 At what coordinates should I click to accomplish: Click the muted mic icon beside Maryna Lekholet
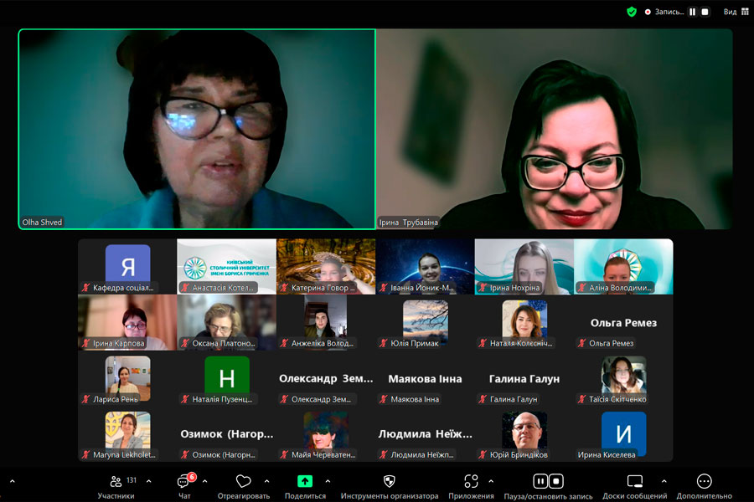[x=86, y=454]
